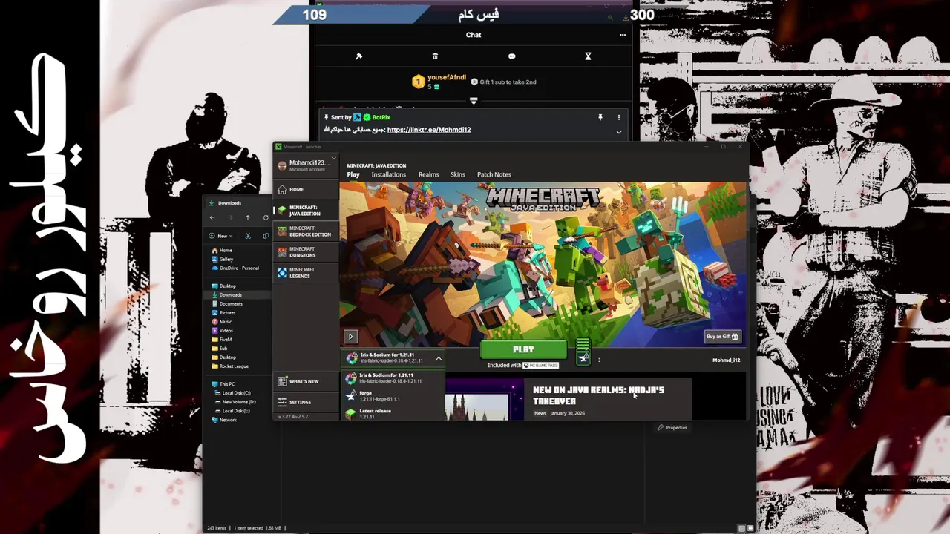Switch Explorer to large thumbnails view
Image resolution: width=950 pixels, height=534 pixels.
pyautogui.click(x=750, y=528)
